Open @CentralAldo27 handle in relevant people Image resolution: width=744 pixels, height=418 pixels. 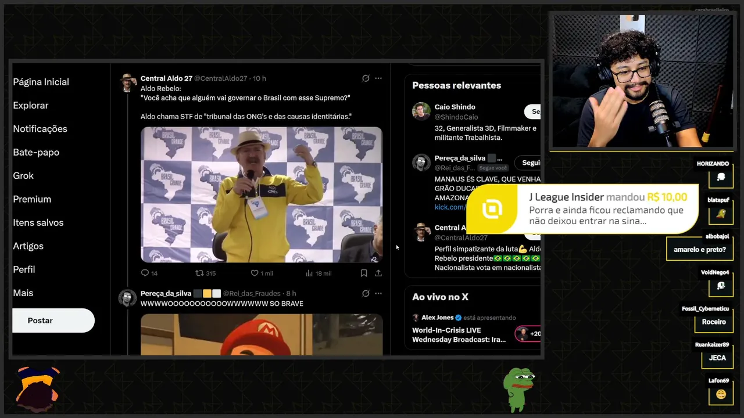pos(461,237)
